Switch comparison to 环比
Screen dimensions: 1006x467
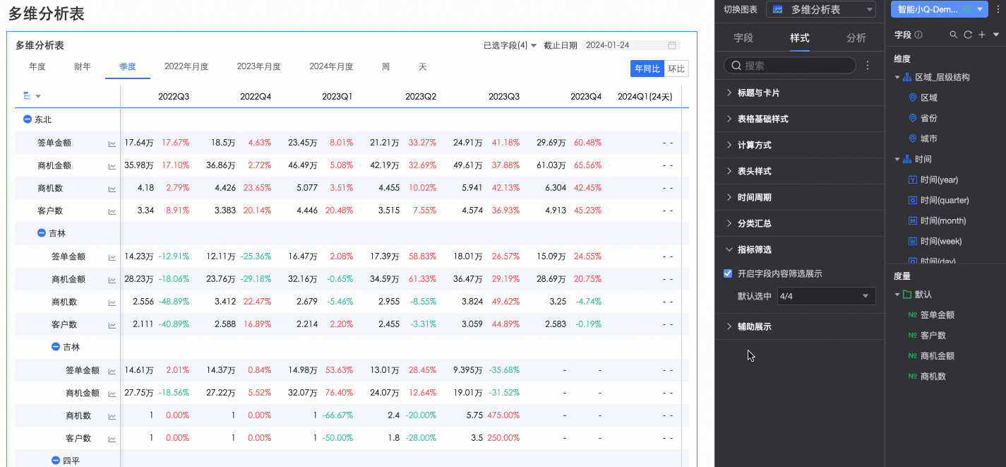tap(676, 69)
